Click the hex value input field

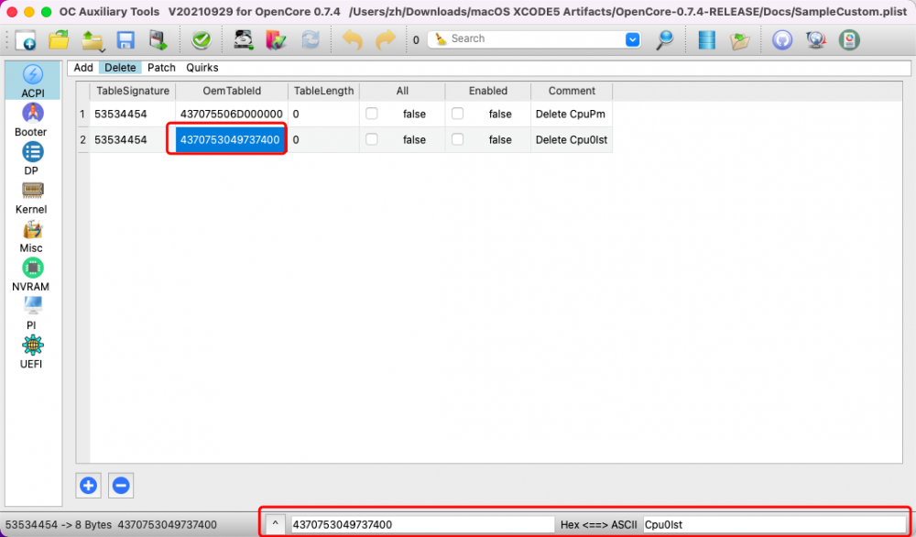(422, 524)
